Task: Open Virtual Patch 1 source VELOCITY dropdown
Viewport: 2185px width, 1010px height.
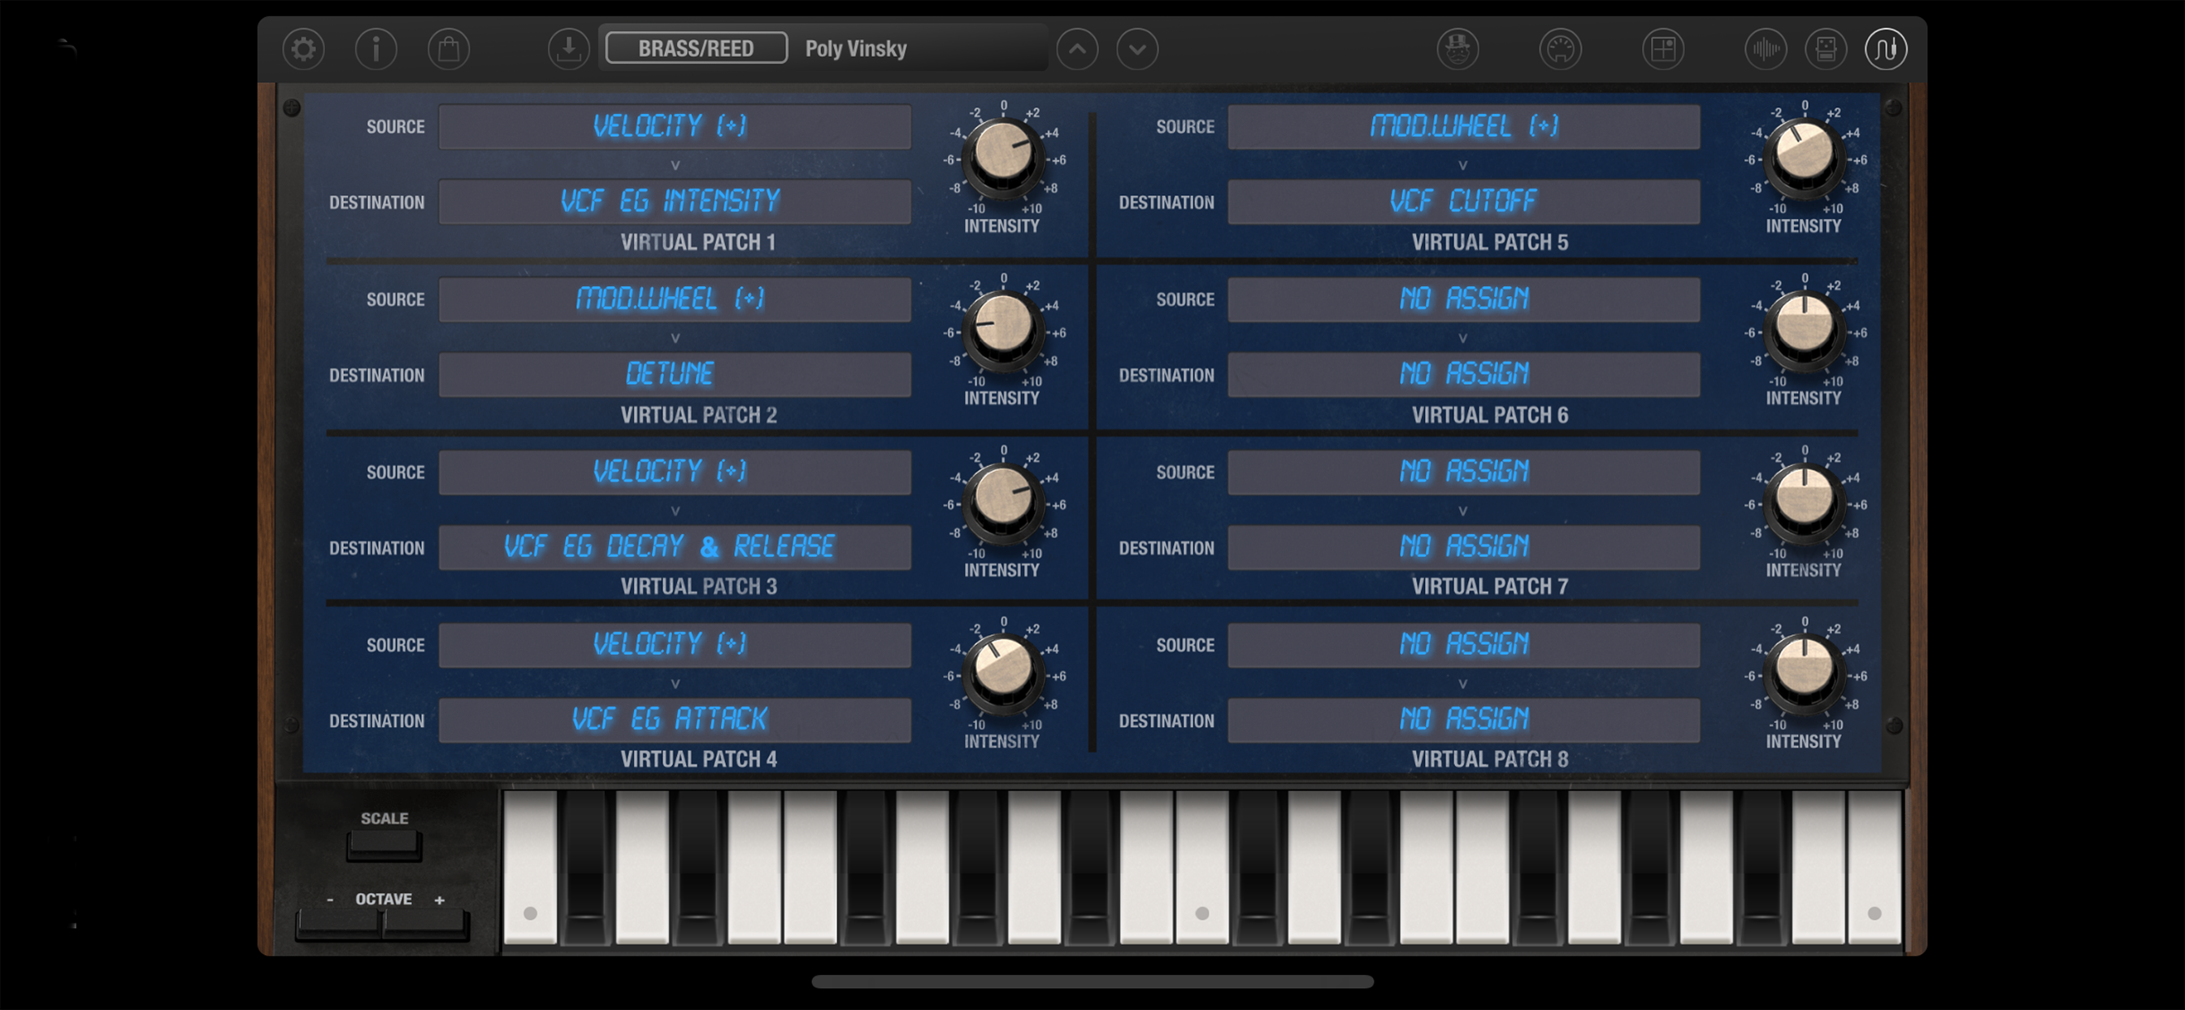Action: pyautogui.click(x=675, y=127)
